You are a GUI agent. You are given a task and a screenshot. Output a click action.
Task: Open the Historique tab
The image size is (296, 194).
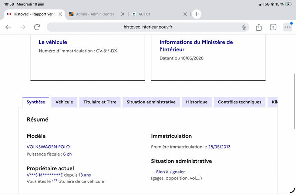point(197,102)
